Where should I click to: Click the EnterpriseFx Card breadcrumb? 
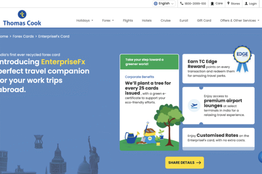(54, 36)
